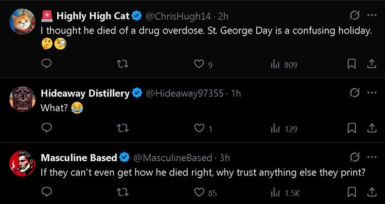The height and width of the screenshot is (204, 385).
Task: Share the Hideaway Distillery tweet
Action: (371, 128)
